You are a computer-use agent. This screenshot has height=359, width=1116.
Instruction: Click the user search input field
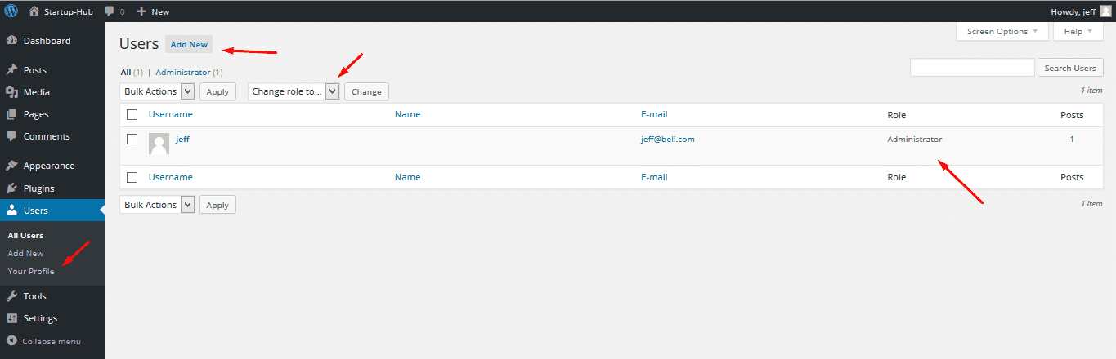coord(972,68)
